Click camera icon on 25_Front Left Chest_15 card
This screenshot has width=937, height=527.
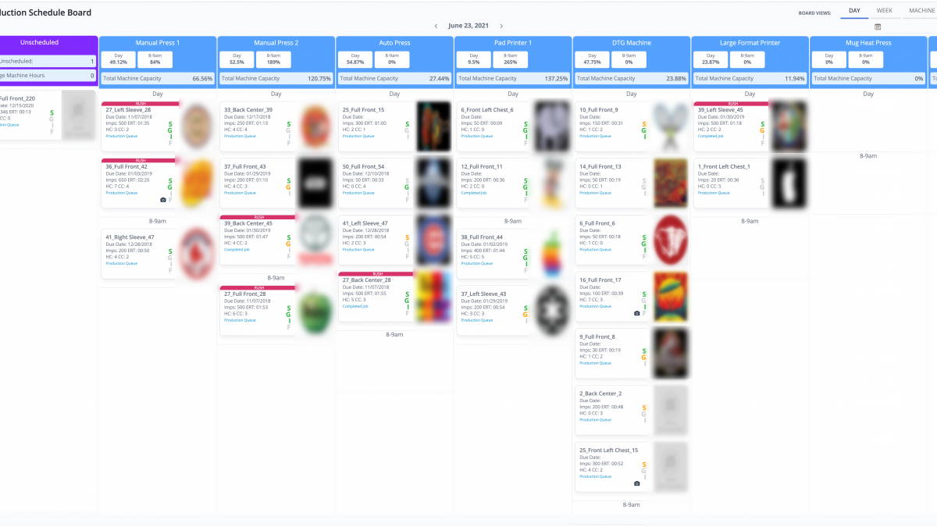(x=636, y=483)
